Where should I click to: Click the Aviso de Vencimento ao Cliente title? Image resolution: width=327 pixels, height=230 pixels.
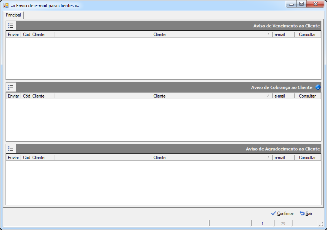click(x=286, y=26)
